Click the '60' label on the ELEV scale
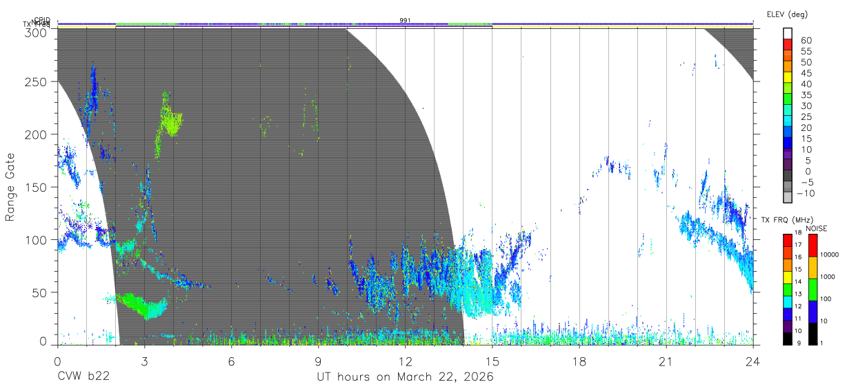The image size is (847, 391). pos(806,40)
